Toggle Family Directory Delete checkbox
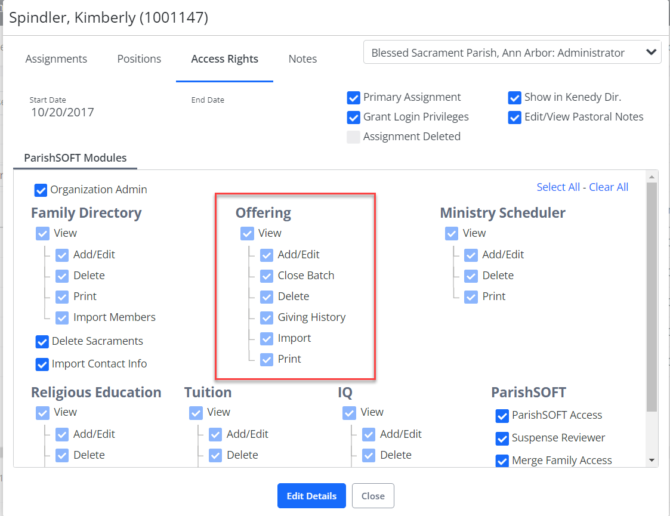Viewport: 670px width, 516px height. point(62,276)
